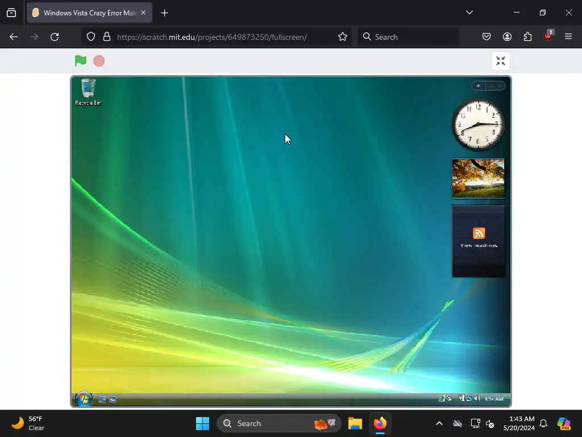Click the Vista tray volume speaker icon
Viewport: 582px width, 437px height.
point(477,398)
